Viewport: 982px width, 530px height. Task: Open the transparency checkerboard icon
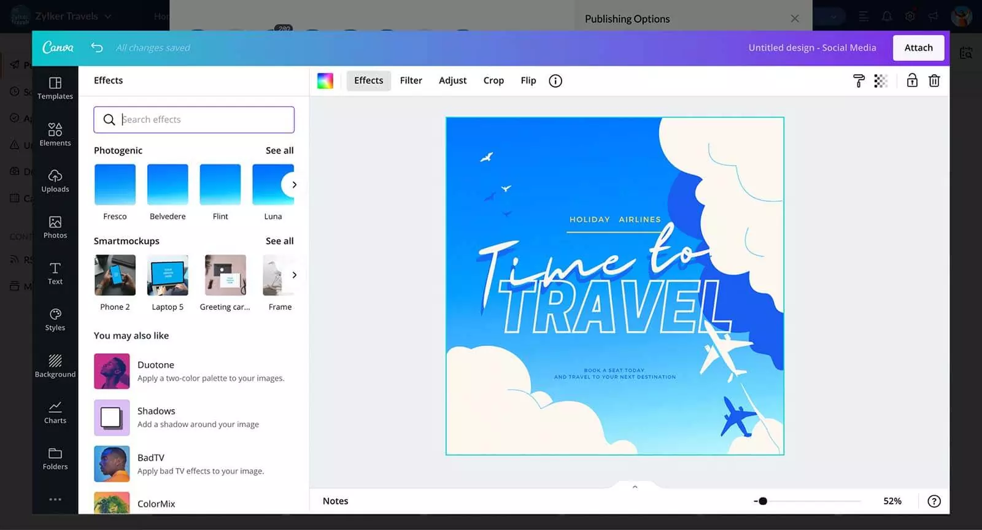881,81
